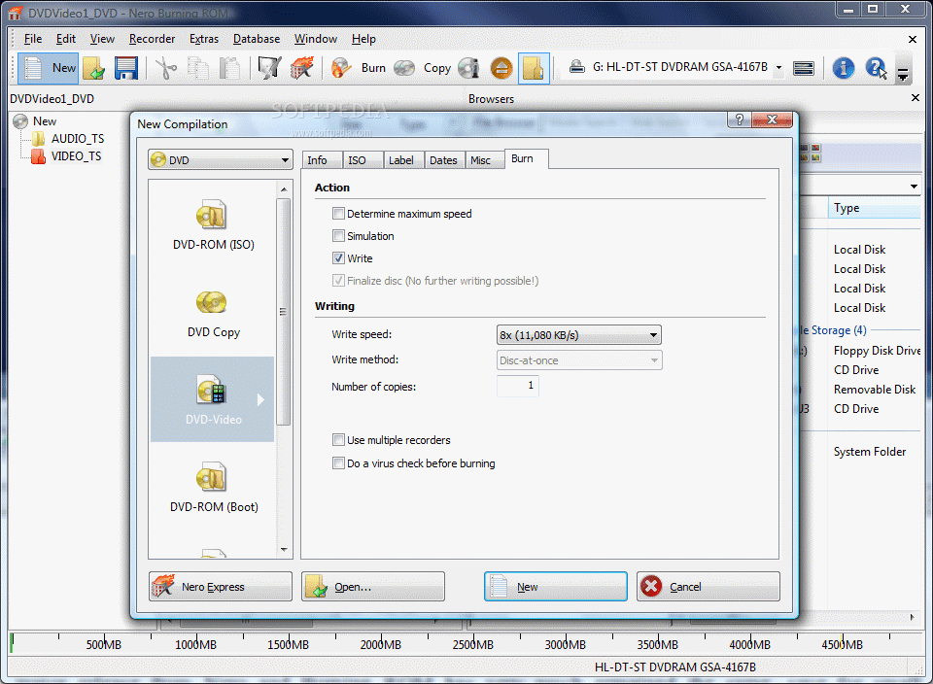Viewport: 933px width, 684px height.
Task: Open the Write method dropdown
Action: coord(579,360)
